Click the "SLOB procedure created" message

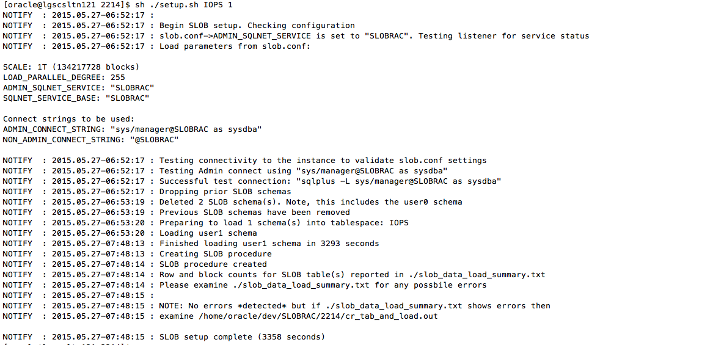(213, 264)
